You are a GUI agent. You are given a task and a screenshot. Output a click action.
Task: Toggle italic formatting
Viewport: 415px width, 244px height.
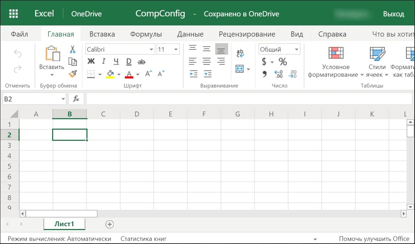104,61
